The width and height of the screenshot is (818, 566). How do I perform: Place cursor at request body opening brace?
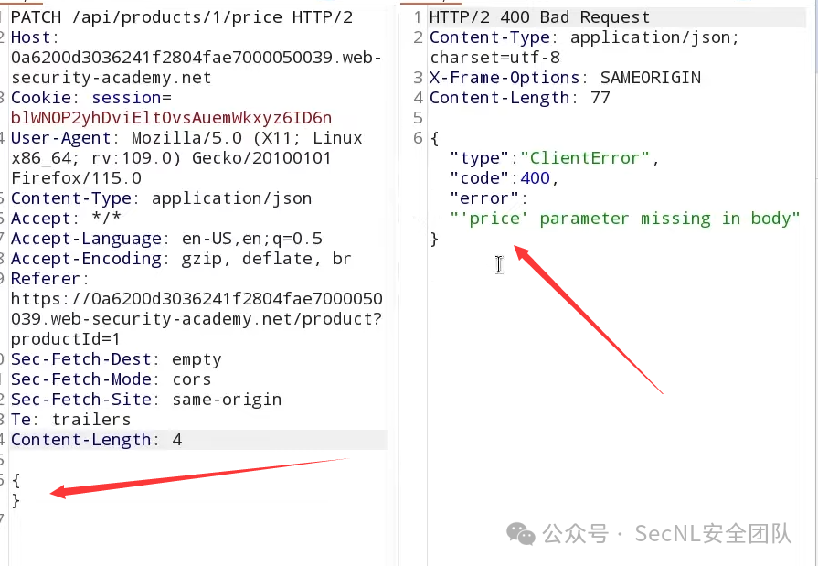pos(16,480)
